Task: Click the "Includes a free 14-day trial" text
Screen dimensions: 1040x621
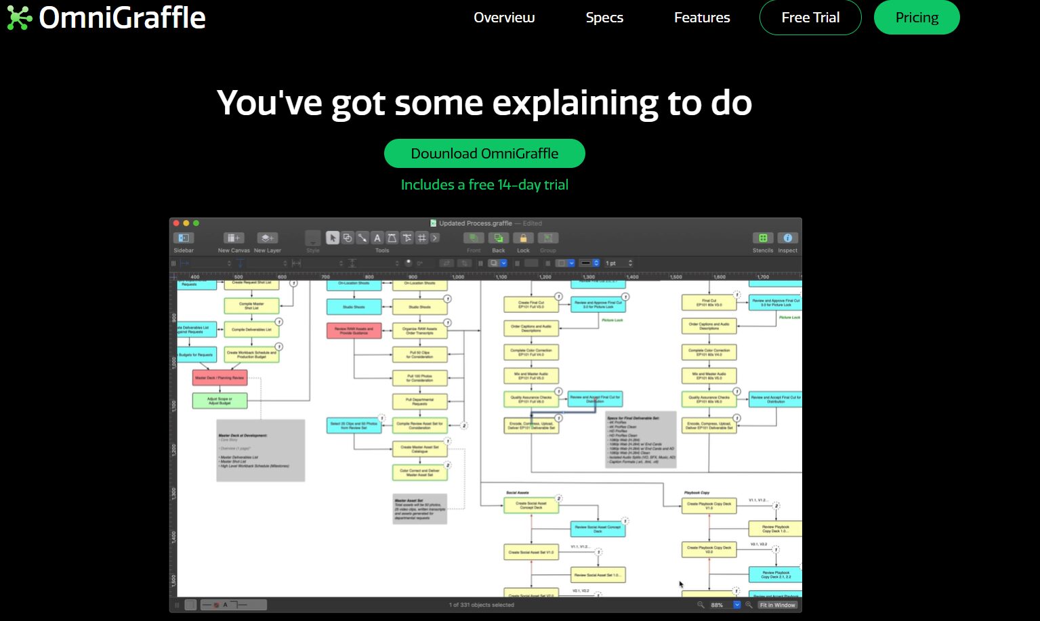Action: click(484, 185)
